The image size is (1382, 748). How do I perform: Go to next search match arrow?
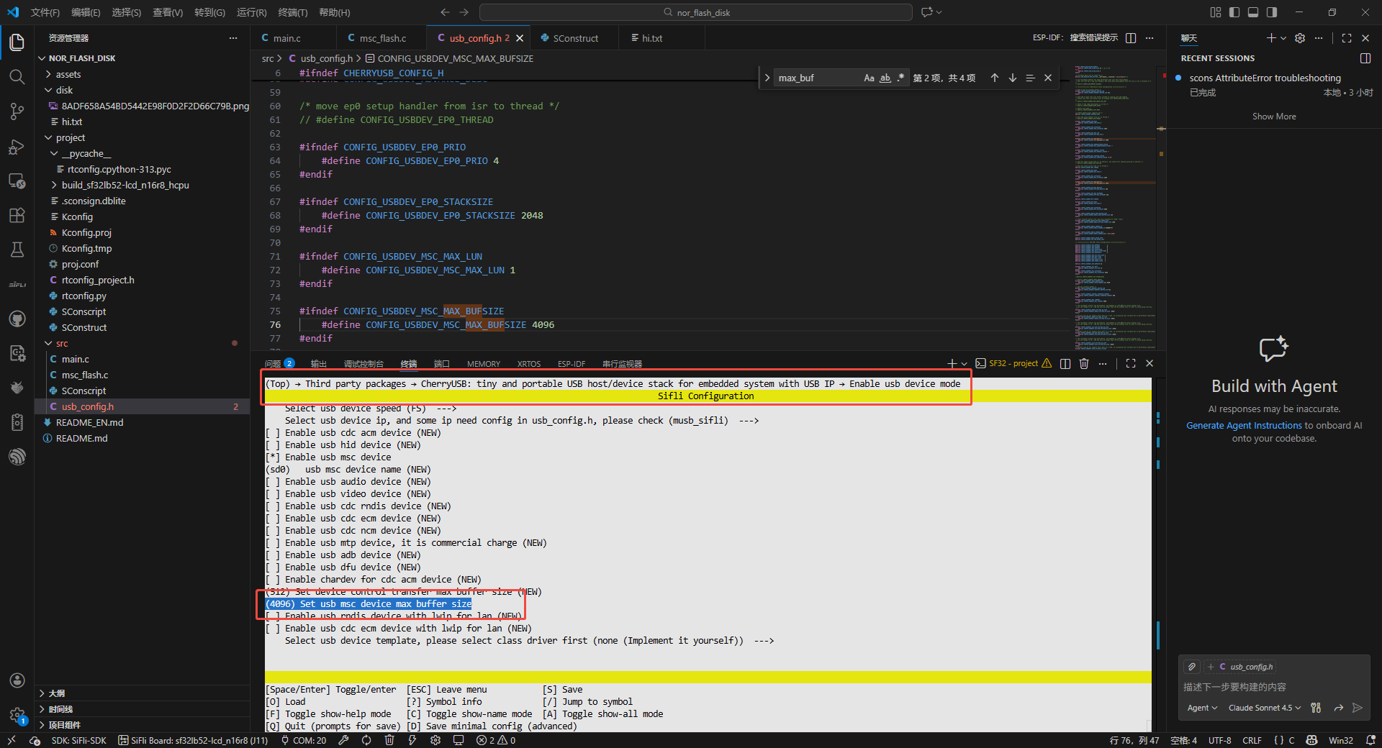coord(1012,78)
